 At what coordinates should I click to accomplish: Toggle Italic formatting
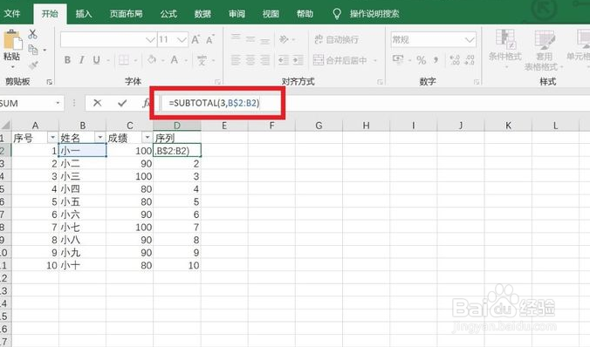click(82, 60)
